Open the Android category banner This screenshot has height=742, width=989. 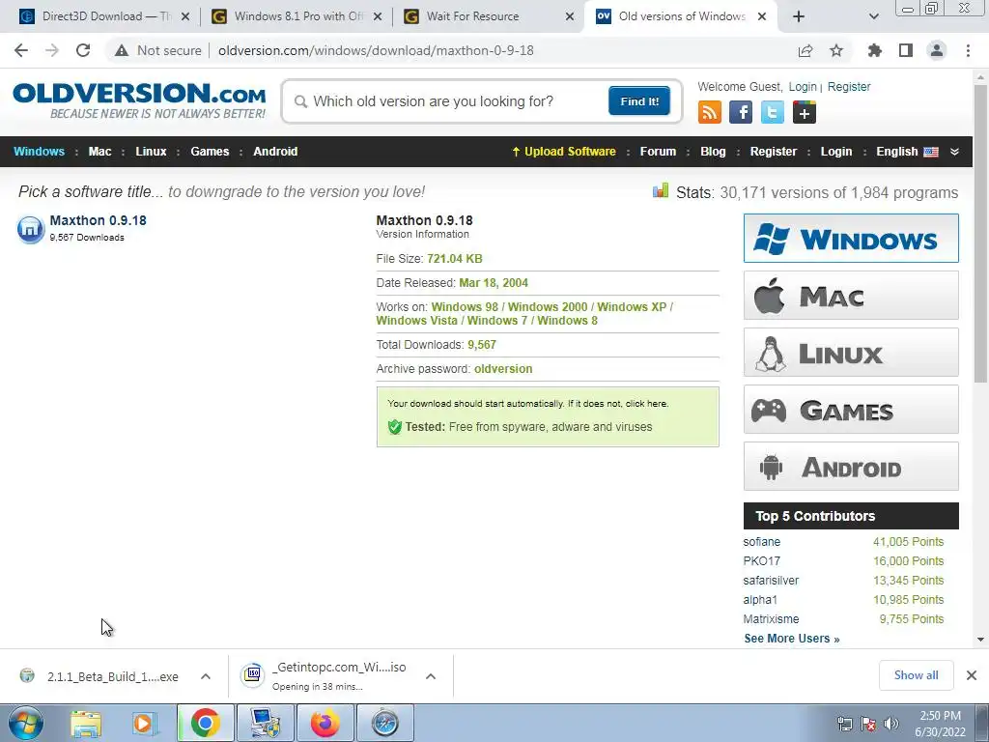click(x=851, y=467)
